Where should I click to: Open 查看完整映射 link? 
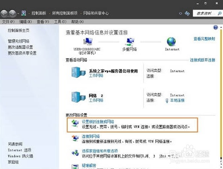204,39
